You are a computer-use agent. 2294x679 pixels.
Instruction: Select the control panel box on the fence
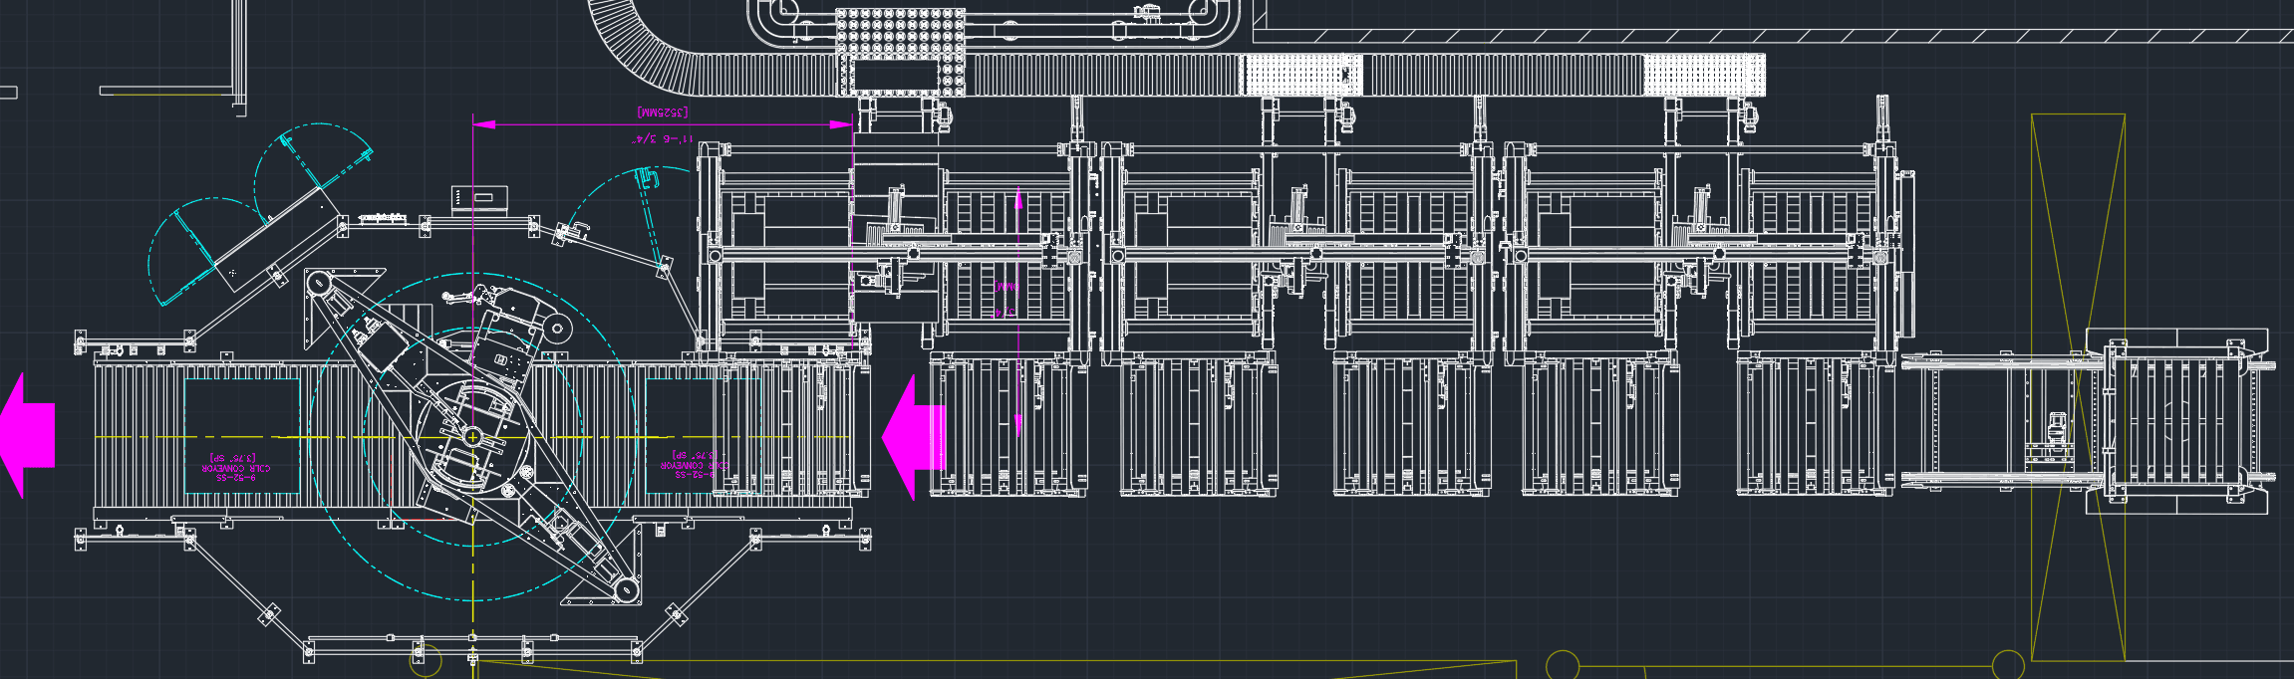click(x=479, y=200)
